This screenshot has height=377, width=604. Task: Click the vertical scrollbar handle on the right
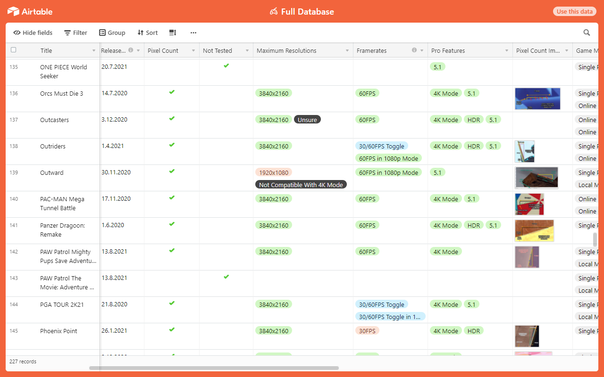click(x=595, y=239)
